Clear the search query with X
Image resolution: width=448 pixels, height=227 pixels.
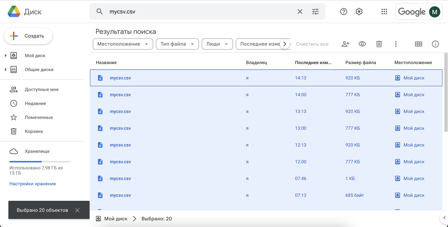pos(300,11)
